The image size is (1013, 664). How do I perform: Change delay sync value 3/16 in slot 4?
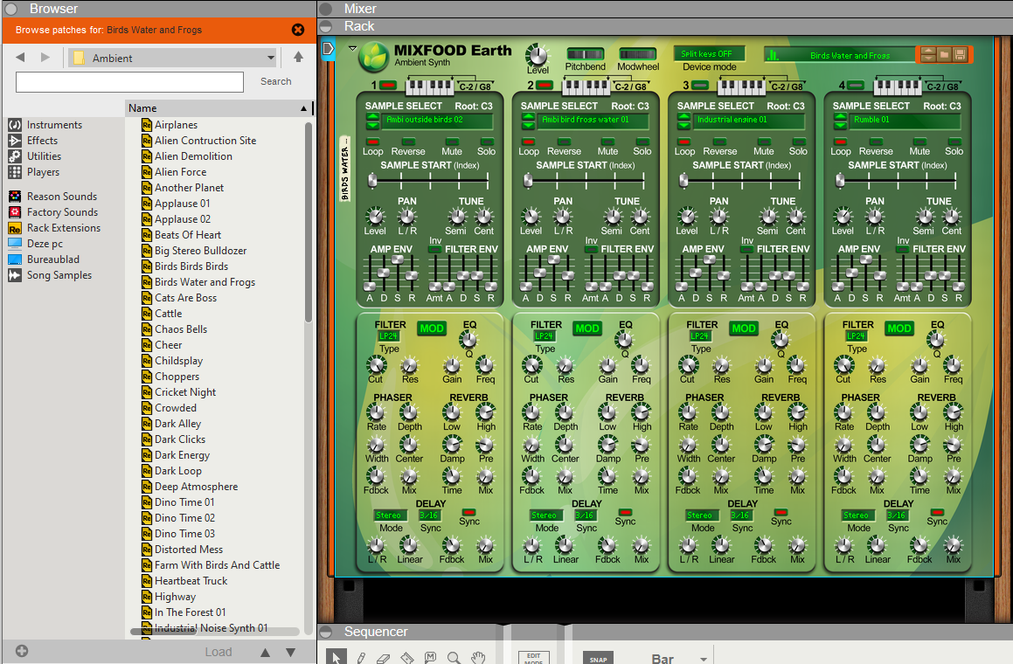coord(896,515)
